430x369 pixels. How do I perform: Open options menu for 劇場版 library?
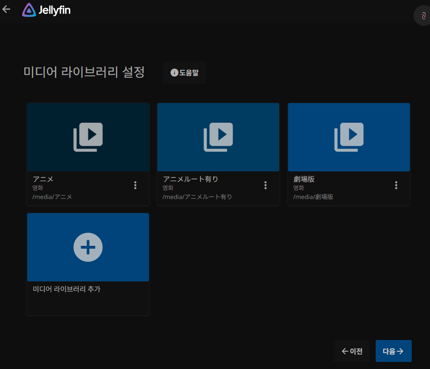pyautogui.click(x=396, y=185)
